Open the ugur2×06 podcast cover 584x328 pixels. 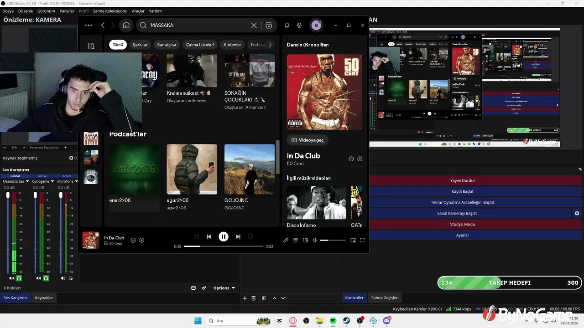[192, 169]
